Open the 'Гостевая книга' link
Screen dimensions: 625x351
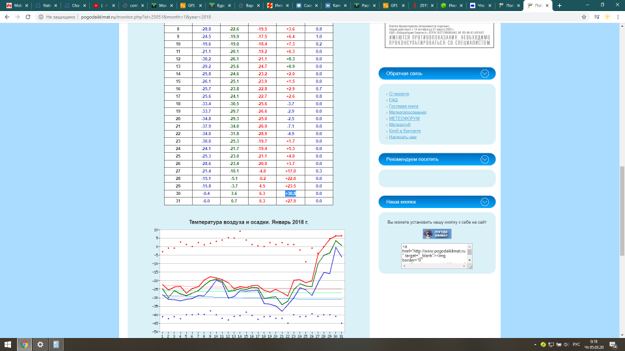(403, 106)
